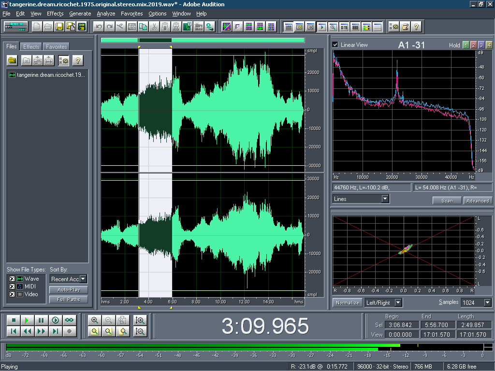Click the Zoom In Horizontally icon
The height and width of the screenshot is (371, 495).
pos(94,320)
